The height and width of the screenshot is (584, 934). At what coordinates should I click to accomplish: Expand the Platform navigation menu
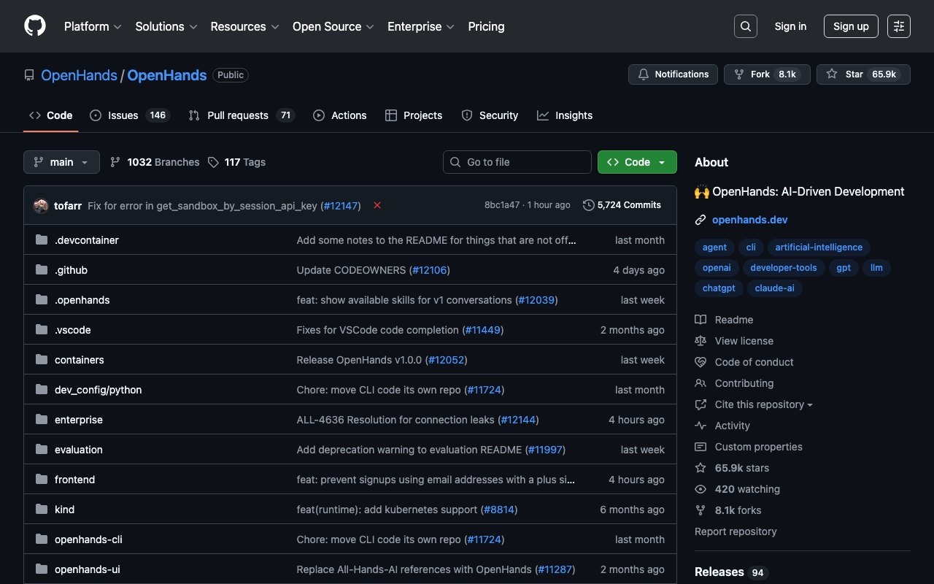93,26
